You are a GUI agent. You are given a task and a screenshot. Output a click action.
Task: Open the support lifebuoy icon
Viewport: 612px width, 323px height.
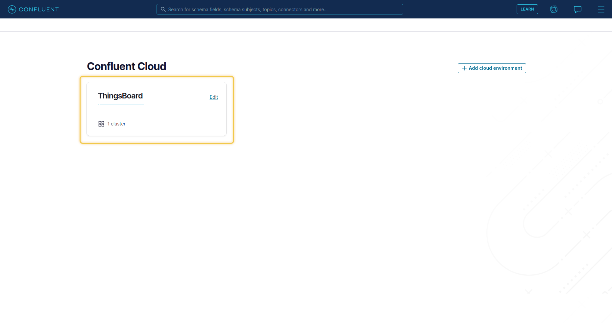pyautogui.click(x=554, y=9)
